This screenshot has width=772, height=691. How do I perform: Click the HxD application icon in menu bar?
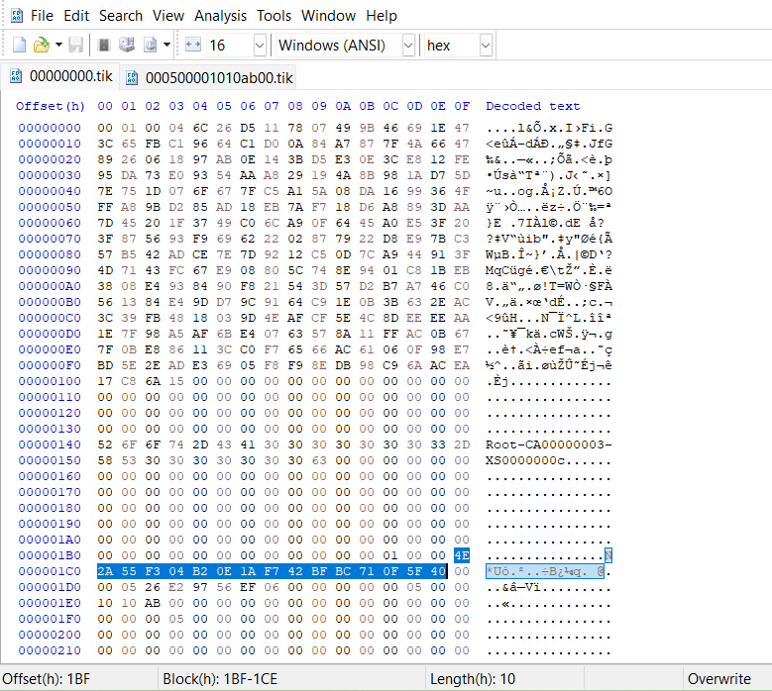(17, 16)
